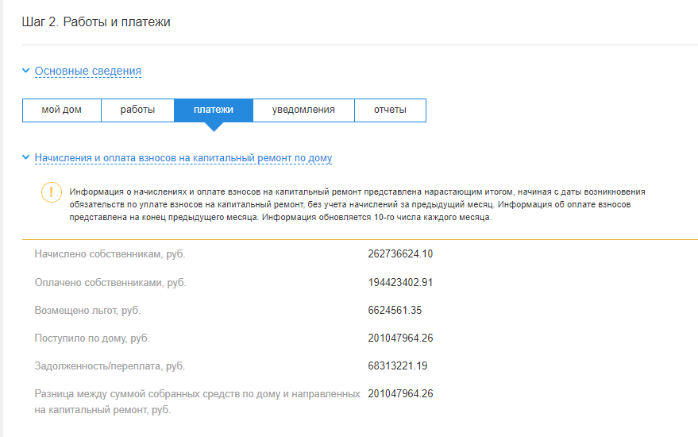This screenshot has width=698, height=437.
Task: Click the information notice paragraph text
Action: click(x=357, y=205)
